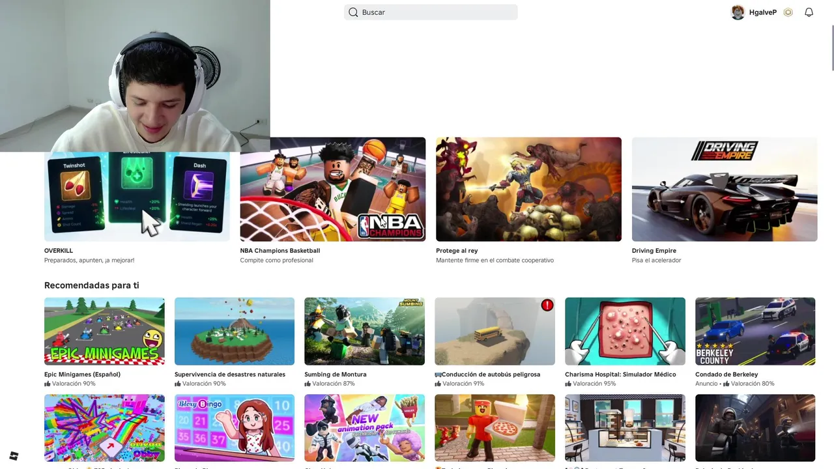
Task: Click the red alert badge on bus game
Action: [547, 305]
